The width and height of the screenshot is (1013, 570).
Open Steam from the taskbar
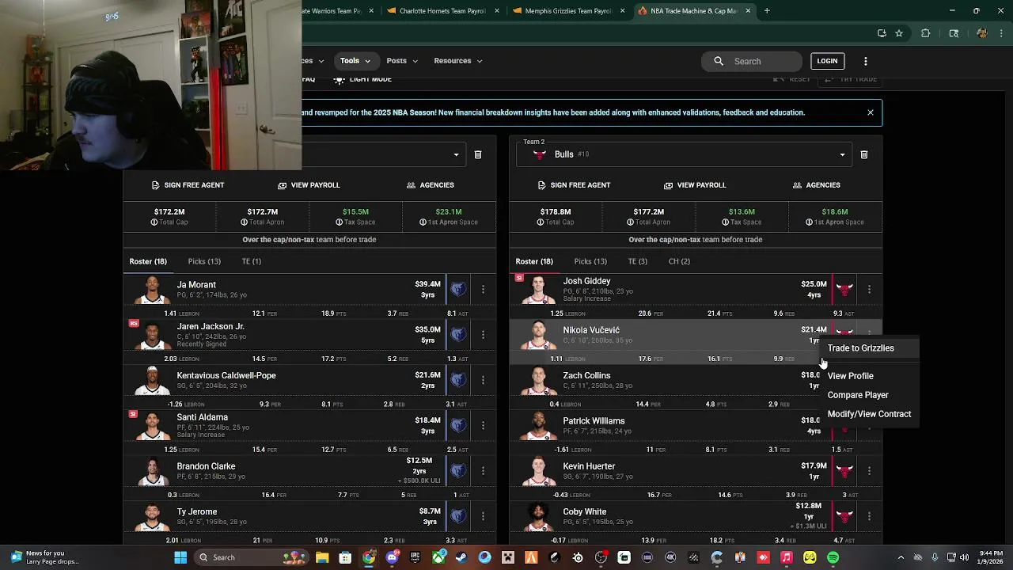point(461,557)
